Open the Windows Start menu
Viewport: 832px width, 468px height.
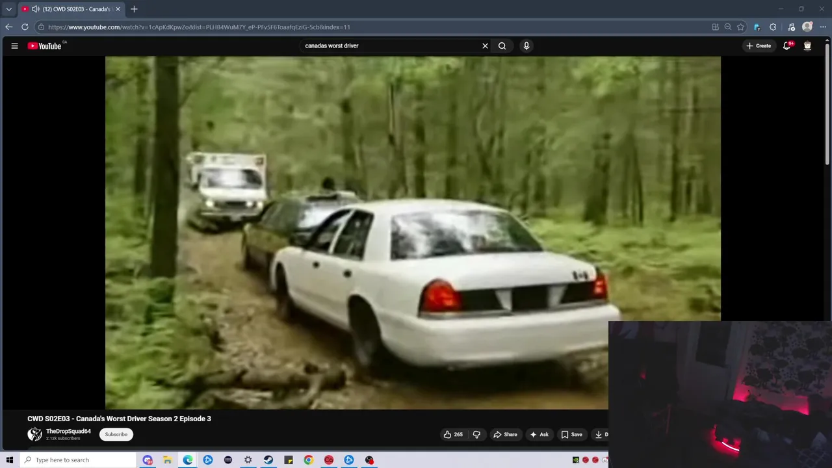pyautogui.click(x=9, y=460)
